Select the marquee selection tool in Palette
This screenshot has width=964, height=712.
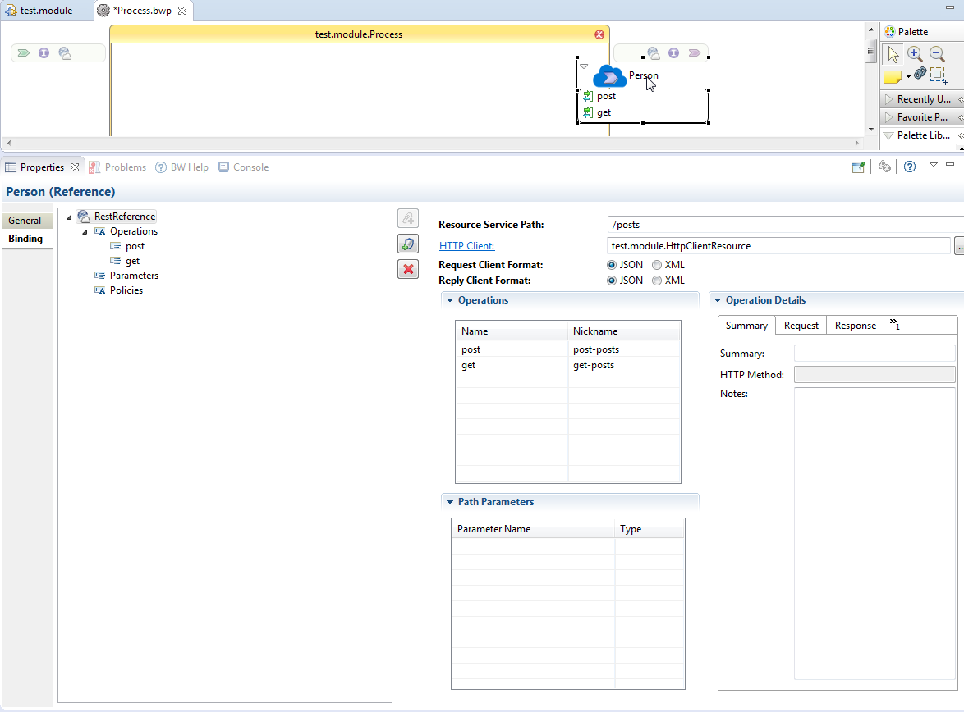tap(939, 75)
